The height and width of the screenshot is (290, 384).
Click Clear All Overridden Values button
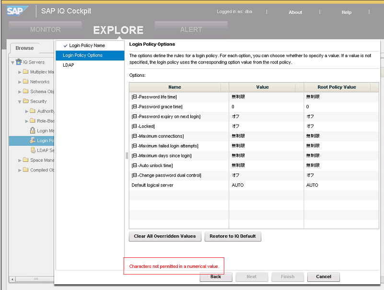click(165, 236)
